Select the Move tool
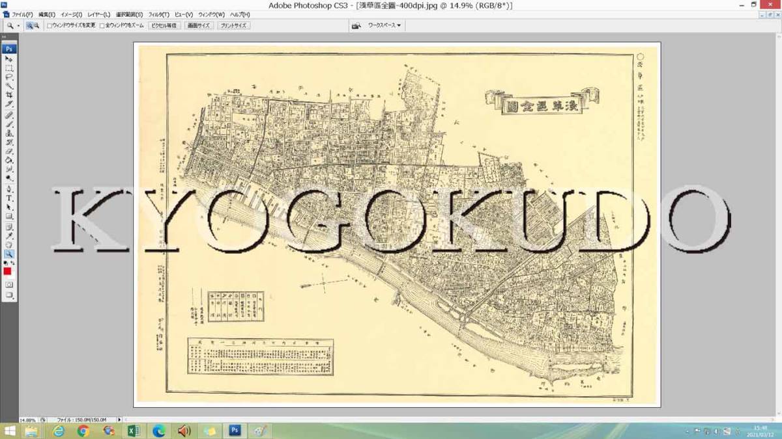 click(9, 58)
